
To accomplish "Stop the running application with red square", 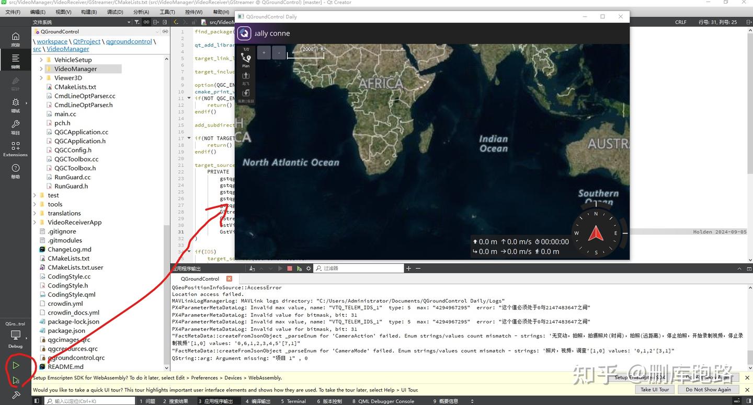I will click(x=289, y=269).
